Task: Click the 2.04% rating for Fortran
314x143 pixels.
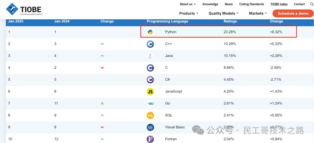Action: pyautogui.click(x=229, y=139)
